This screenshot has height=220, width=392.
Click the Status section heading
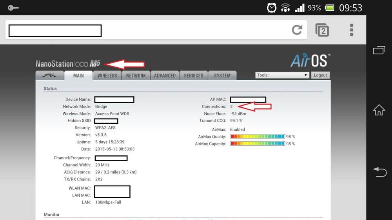(x=50, y=88)
